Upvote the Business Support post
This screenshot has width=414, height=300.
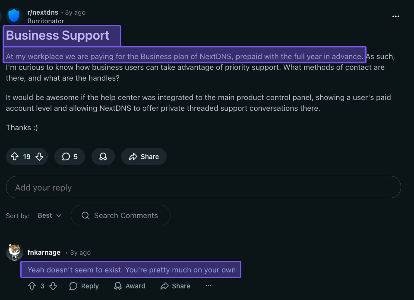pos(14,157)
